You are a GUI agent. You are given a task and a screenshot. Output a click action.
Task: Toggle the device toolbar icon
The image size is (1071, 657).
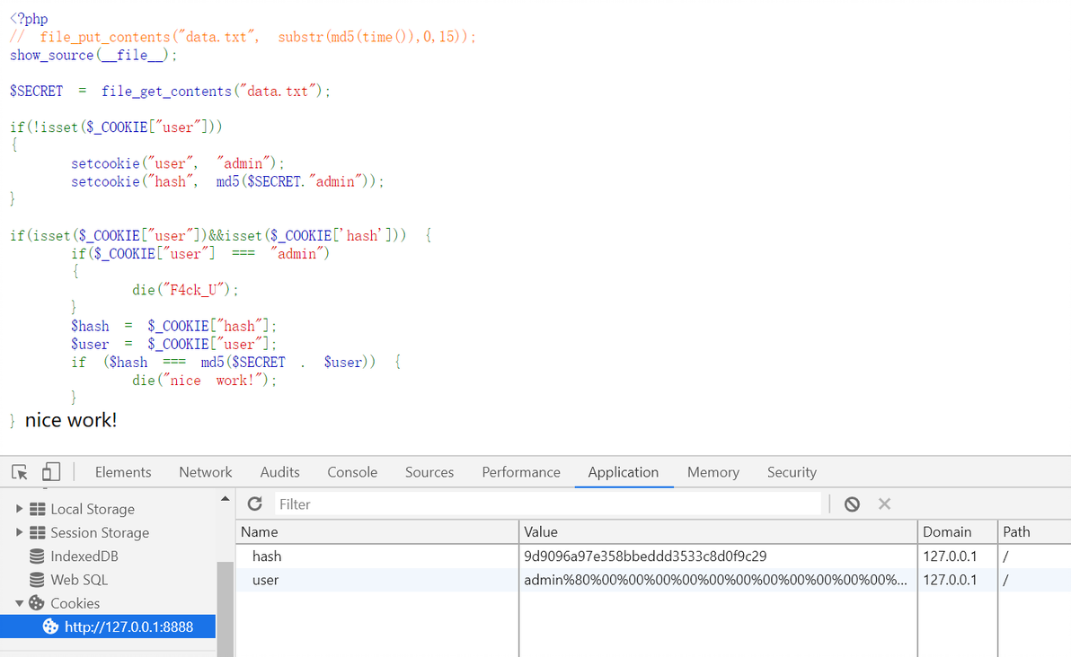pyautogui.click(x=51, y=472)
